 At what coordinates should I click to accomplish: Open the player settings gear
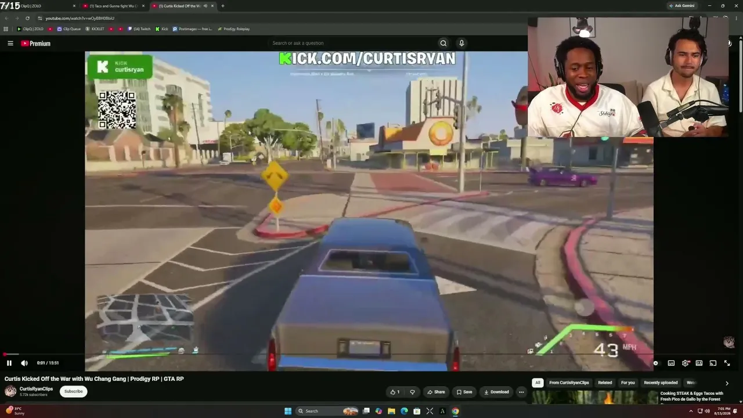coord(685,363)
